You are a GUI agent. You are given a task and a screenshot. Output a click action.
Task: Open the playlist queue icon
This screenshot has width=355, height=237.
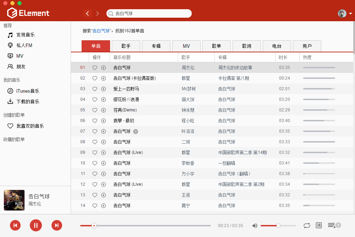pyautogui.click(x=332, y=225)
